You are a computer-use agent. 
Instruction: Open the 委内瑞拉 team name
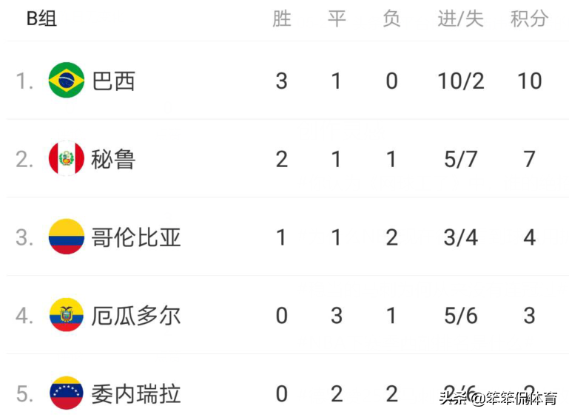pos(135,394)
